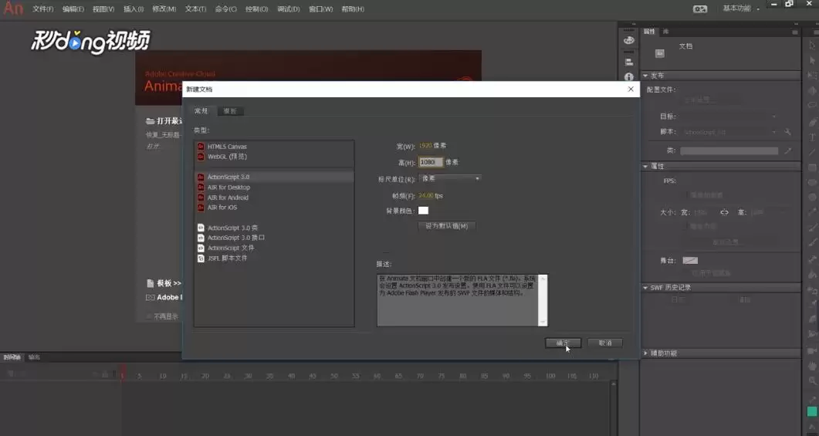Select the Text tool in toolbar
Screen dimensions: 819x436
click(812, 137)
